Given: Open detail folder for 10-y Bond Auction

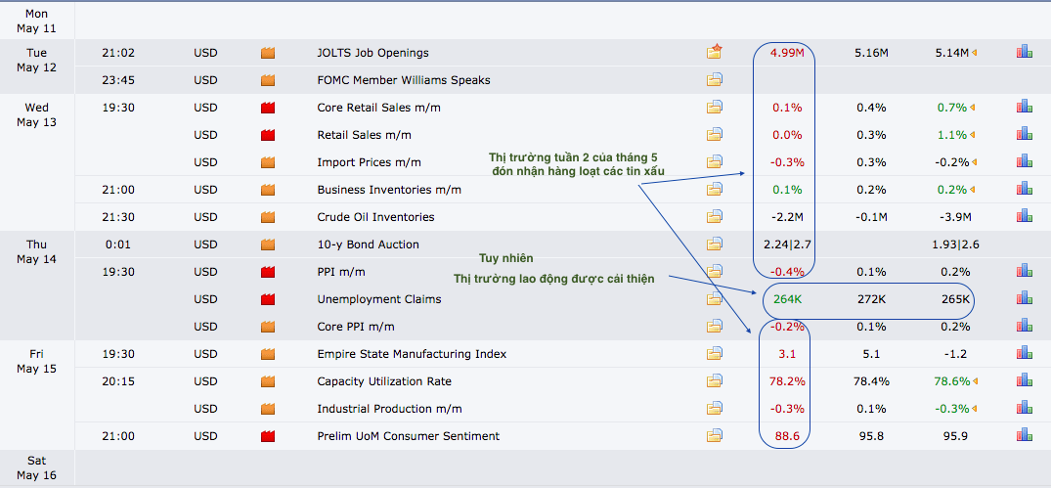Looking at the screenshot, I should pyautogui.click(x=715, y=244).
